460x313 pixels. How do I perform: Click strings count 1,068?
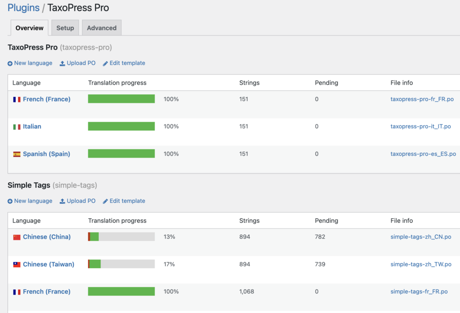247,291
